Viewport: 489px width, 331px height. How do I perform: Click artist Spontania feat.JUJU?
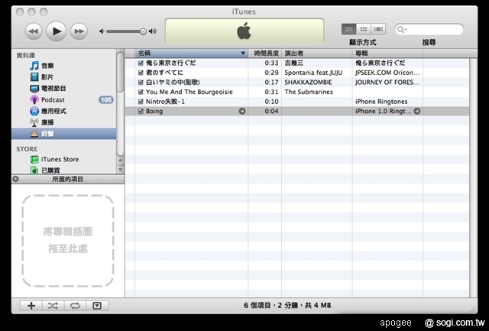(x=313, y=73)
